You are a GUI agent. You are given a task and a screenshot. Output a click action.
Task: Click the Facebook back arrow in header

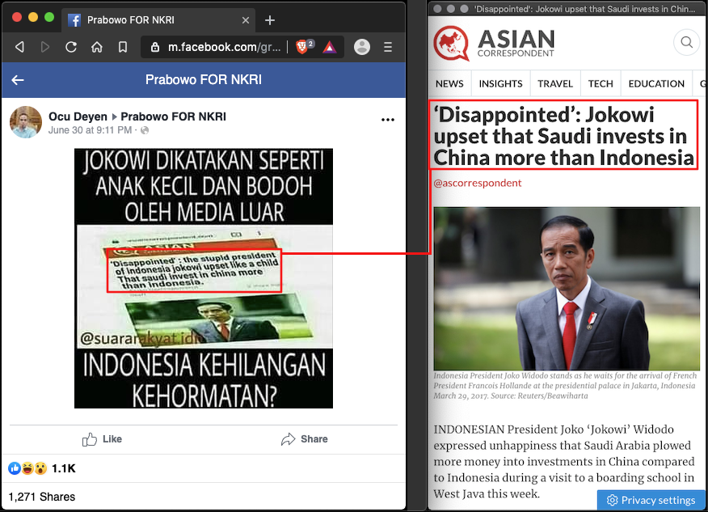18,80
